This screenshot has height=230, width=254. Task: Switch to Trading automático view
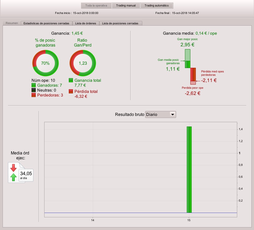(x=157, y=5)
